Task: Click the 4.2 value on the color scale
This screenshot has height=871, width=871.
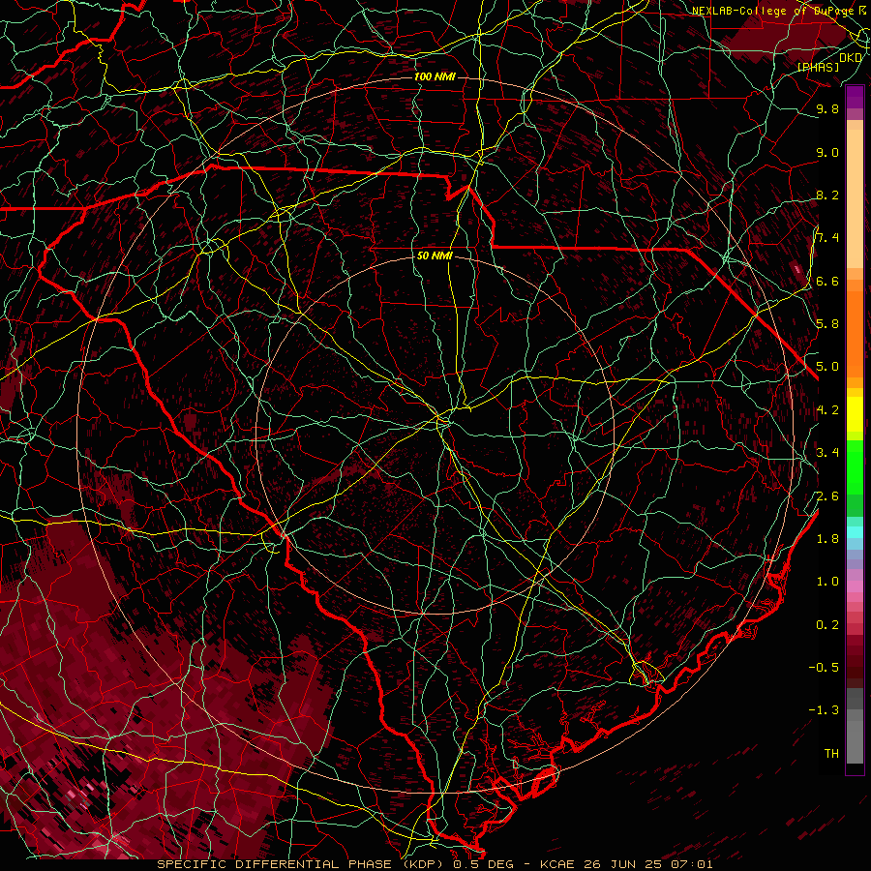Action: point(827,410)
